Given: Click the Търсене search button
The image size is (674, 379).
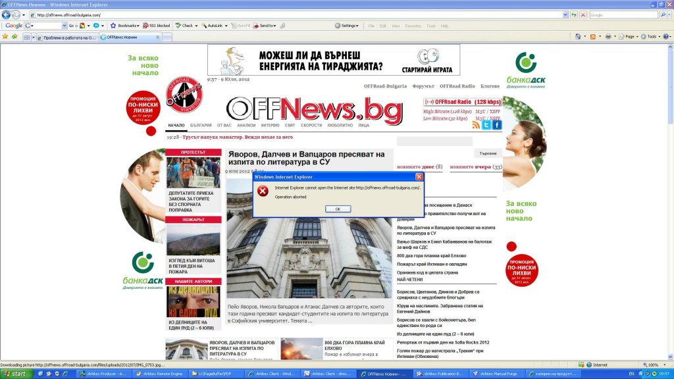Looking at the screenshot, I should [488, 153].
